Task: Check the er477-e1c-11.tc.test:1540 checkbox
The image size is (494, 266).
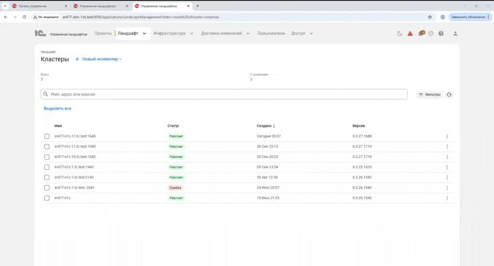Action: point(46,147)
